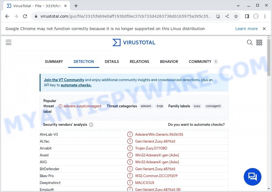Click the alert icon next to adware.zusy/convagent
This screenshot has width=272, height=192.
coord(60,106)
